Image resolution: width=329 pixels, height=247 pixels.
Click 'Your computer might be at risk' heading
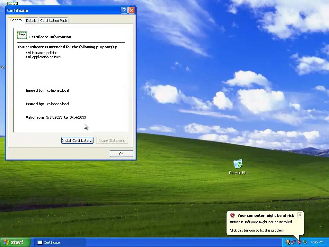point(266,215)
